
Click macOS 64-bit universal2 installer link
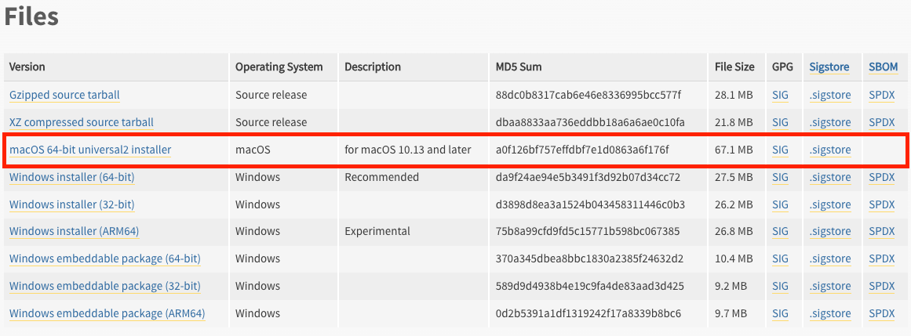[90, 150]
